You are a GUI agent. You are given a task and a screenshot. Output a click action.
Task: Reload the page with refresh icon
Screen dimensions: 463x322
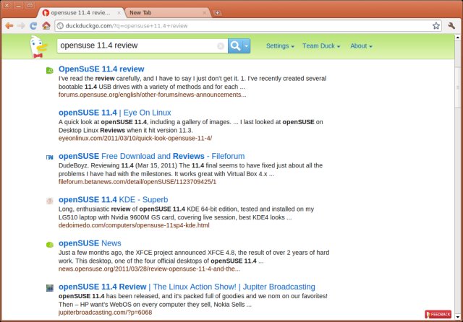[33, 25]
